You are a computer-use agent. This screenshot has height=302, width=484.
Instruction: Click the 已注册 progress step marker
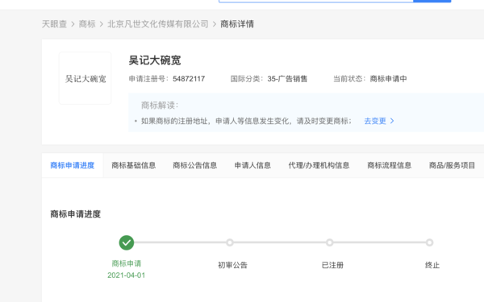[x=330, y=242]
